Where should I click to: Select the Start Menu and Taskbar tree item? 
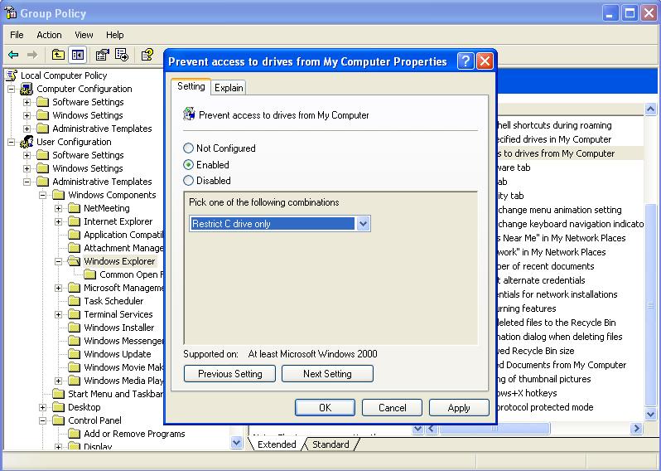(115, 394)
